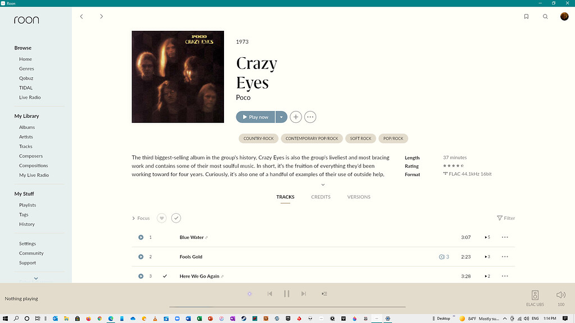Switch to the Credits tab

[321, 197]
